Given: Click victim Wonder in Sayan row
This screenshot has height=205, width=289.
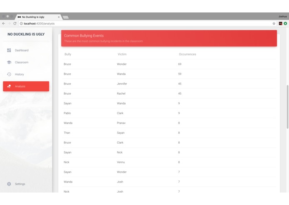Looking at the screenshot, I should pyautogui.click(x=122, y=172).
